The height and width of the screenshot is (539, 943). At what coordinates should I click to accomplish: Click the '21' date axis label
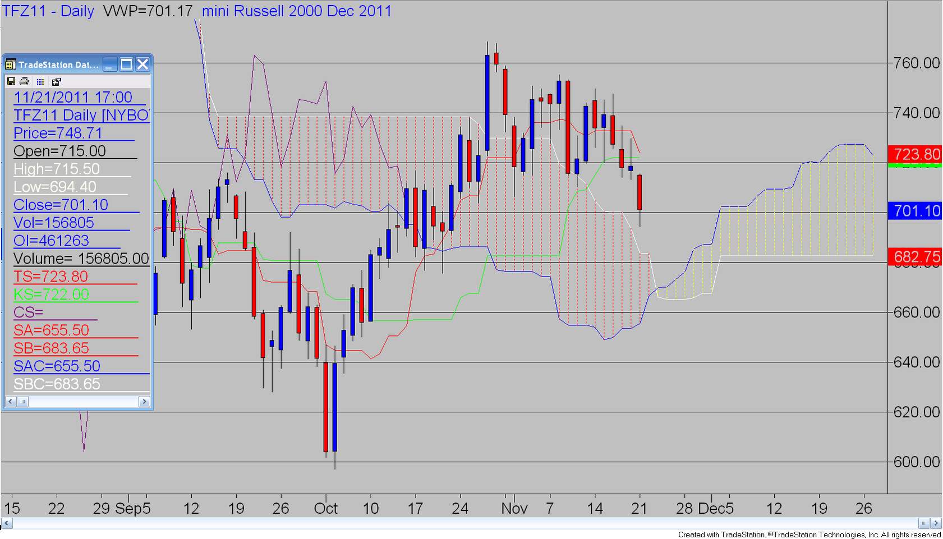(x=639, y=509)
